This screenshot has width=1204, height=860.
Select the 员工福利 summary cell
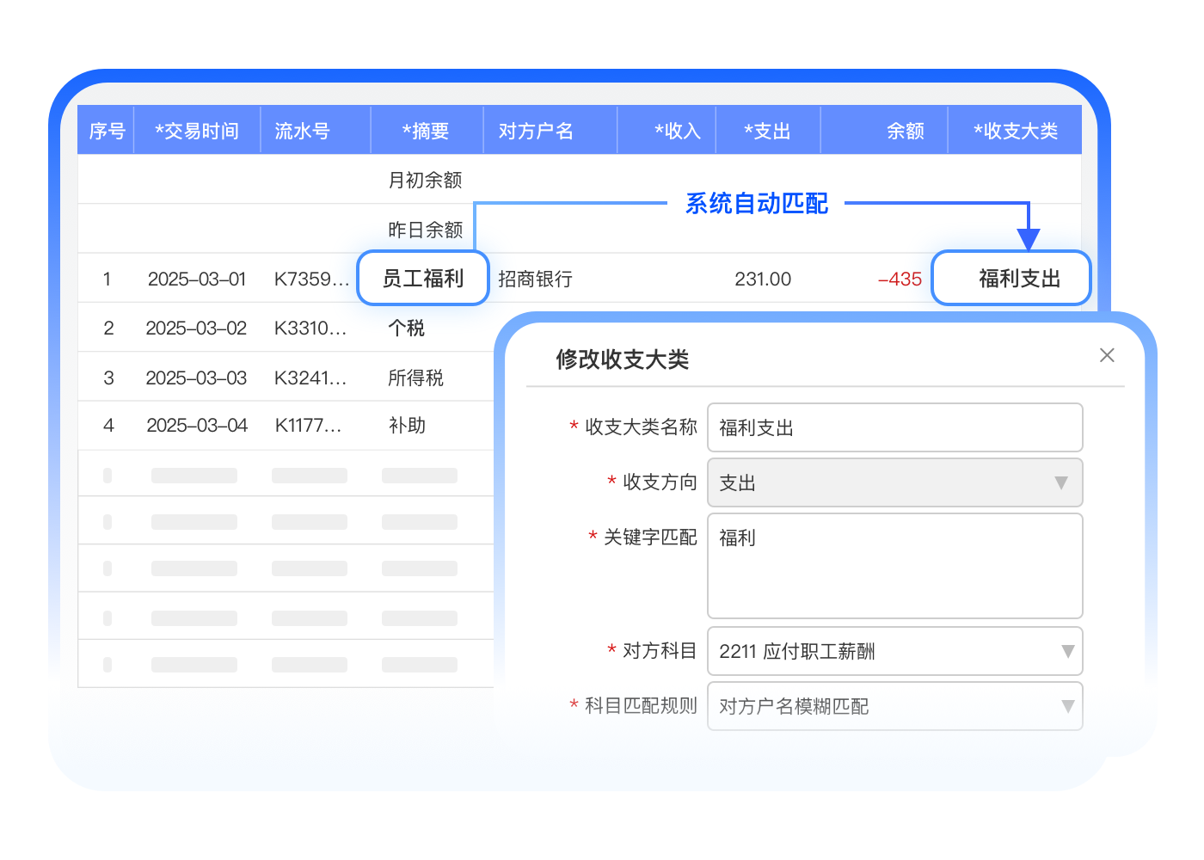pyautogui.click(x=422, y=279)
